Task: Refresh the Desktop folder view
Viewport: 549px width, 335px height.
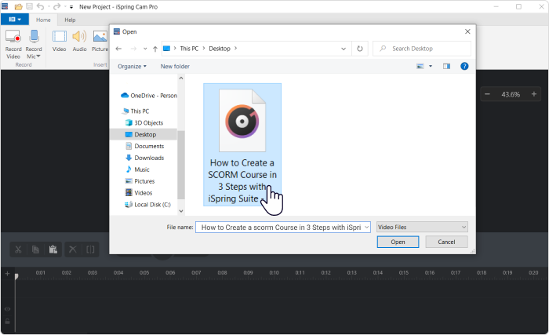Action: [x=359, y=49]
